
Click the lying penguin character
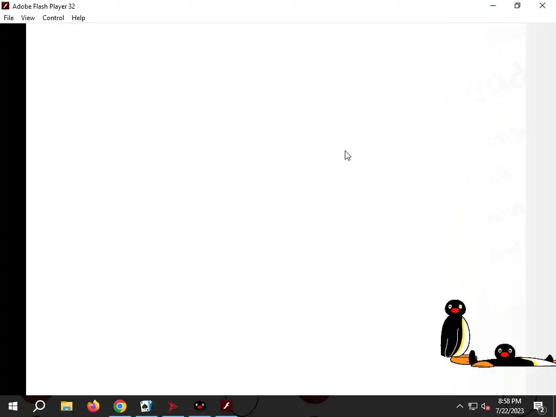[x=513, y=356]
